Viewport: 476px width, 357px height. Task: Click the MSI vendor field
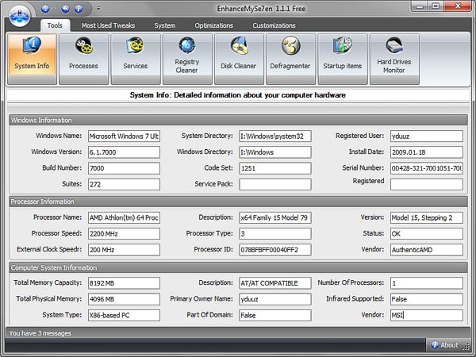[x=427, y=315]
